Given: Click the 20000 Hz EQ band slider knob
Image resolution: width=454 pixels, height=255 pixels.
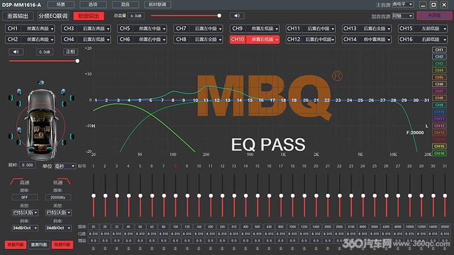Looking at the screenshot, I should [445, 195].
